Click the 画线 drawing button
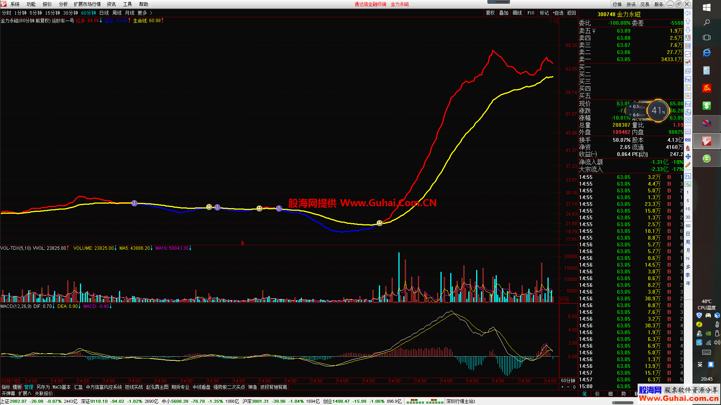Image resolution: width=721 pixels, height=405 pixels. click(x=517, y=13)
